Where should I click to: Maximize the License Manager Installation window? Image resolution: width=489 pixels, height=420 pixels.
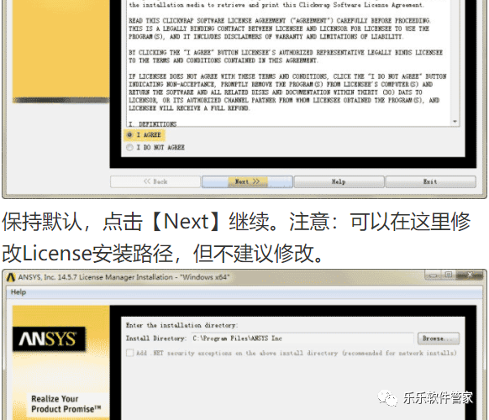[x=449, y=275]
